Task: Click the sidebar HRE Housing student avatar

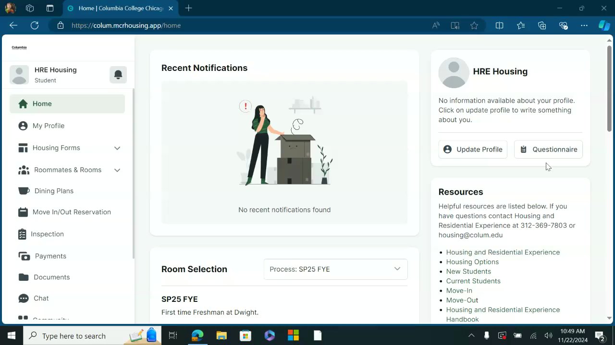Action: pyautogui.click(x=19, y=75)
